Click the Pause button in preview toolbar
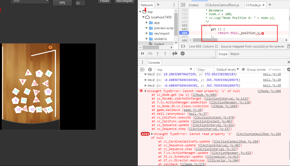Viewport: 290px width, 166px height. click(x=104, y=1)
